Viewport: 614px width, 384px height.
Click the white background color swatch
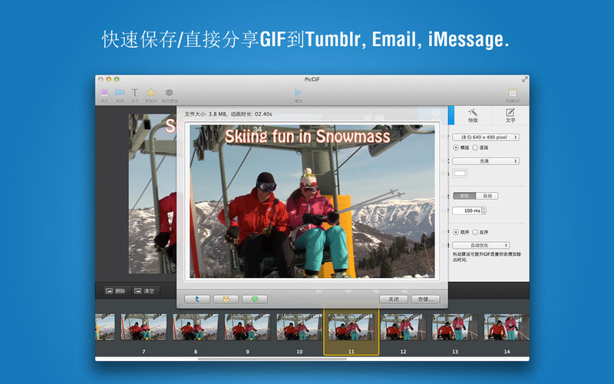click(x=460, y=174)
